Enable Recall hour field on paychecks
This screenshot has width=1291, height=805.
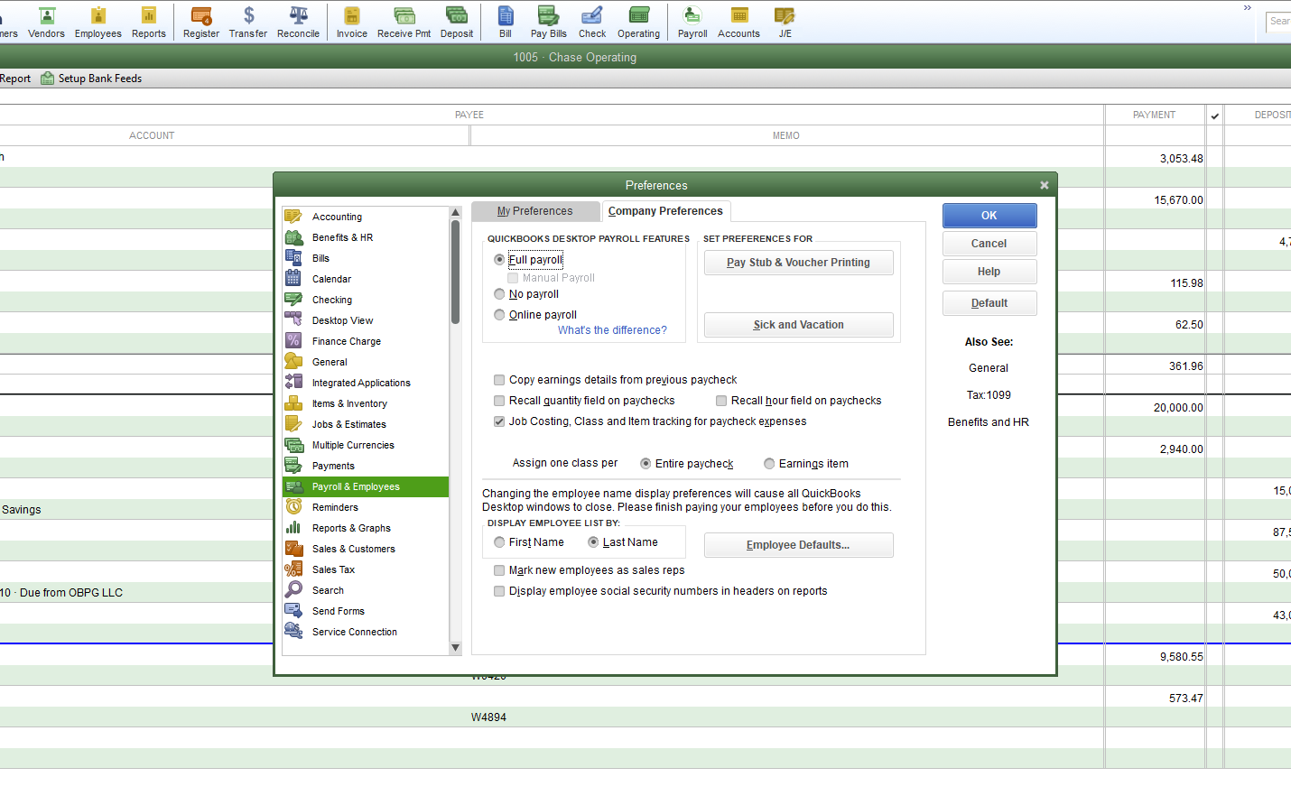coord(721,401)
